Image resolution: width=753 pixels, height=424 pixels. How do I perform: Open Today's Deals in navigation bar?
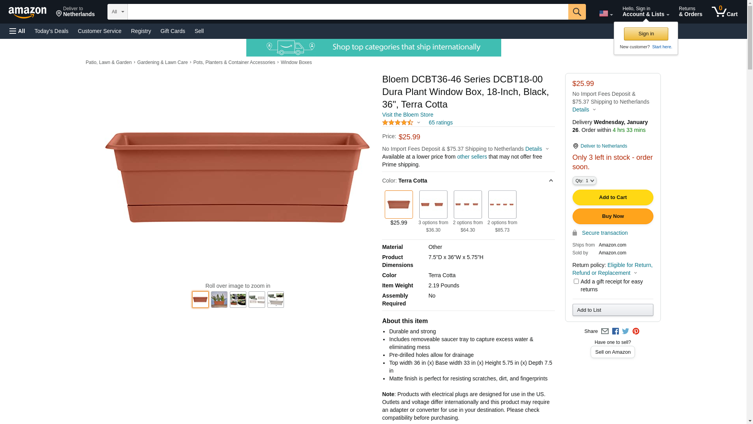(x=51, y=31)
